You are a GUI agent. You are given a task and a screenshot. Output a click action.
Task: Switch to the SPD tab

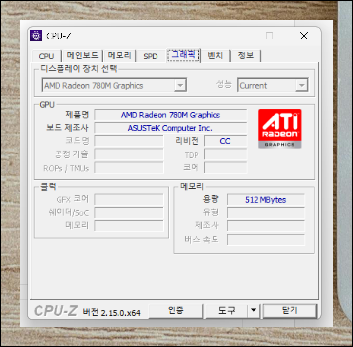[151, 56]
